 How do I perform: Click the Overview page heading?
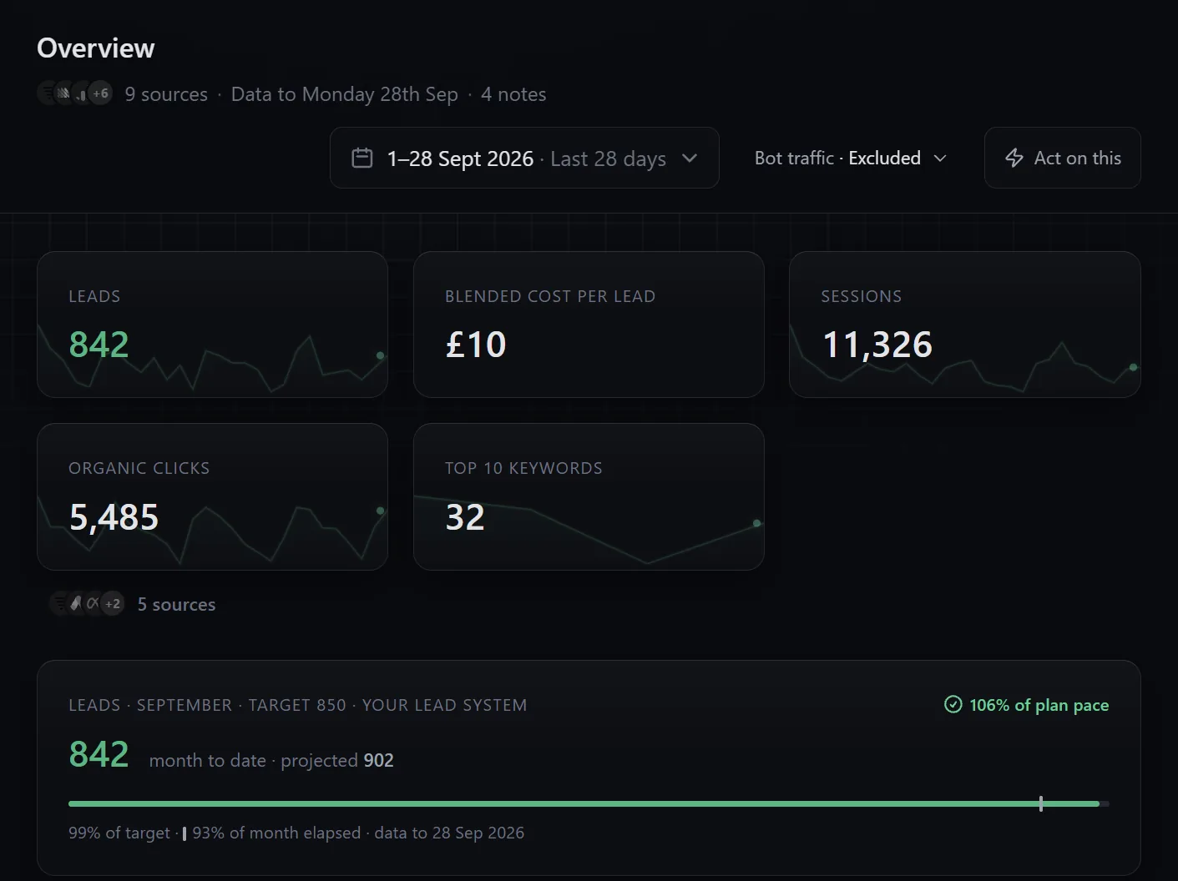[96, 48]
